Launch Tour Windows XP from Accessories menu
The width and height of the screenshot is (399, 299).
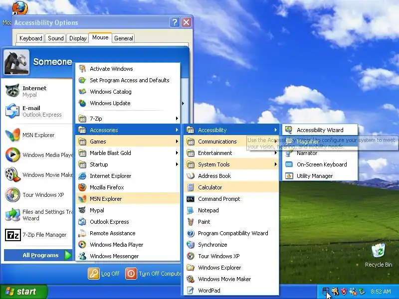coord(231,256)
